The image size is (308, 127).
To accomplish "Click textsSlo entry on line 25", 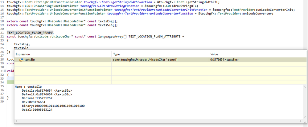I will pyautogui.click(x=21, y=48).
